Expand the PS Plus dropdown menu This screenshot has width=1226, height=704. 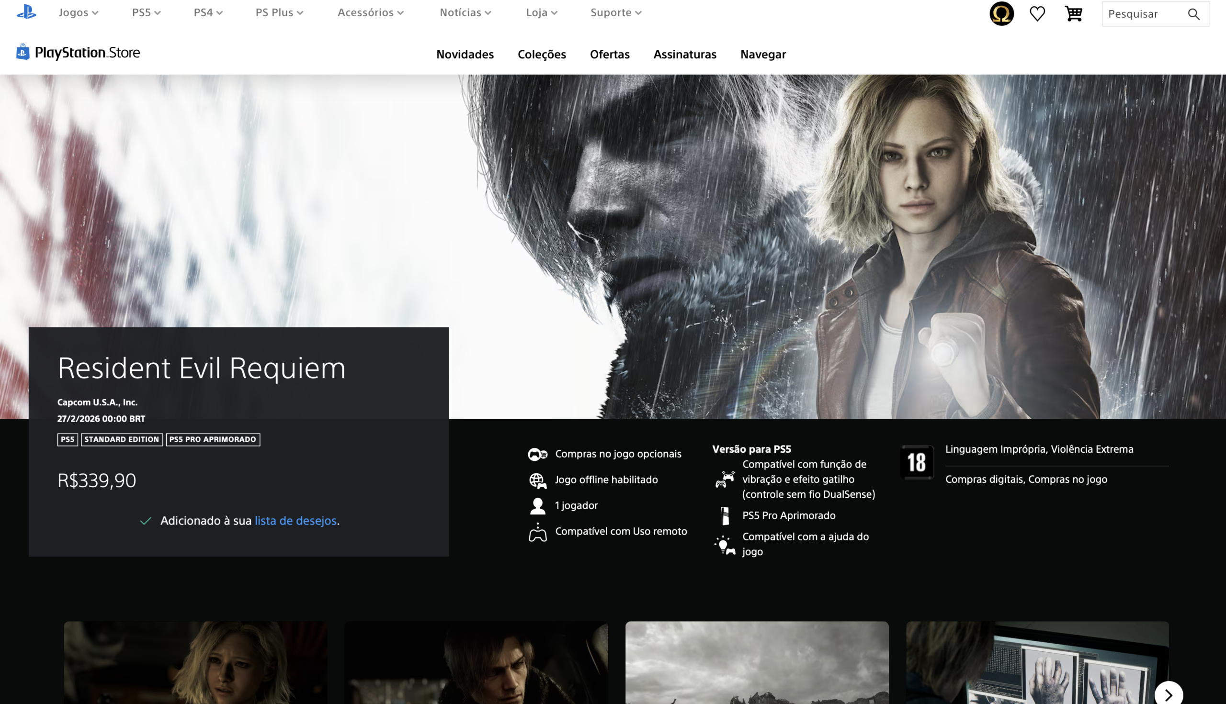click(279, 12)
